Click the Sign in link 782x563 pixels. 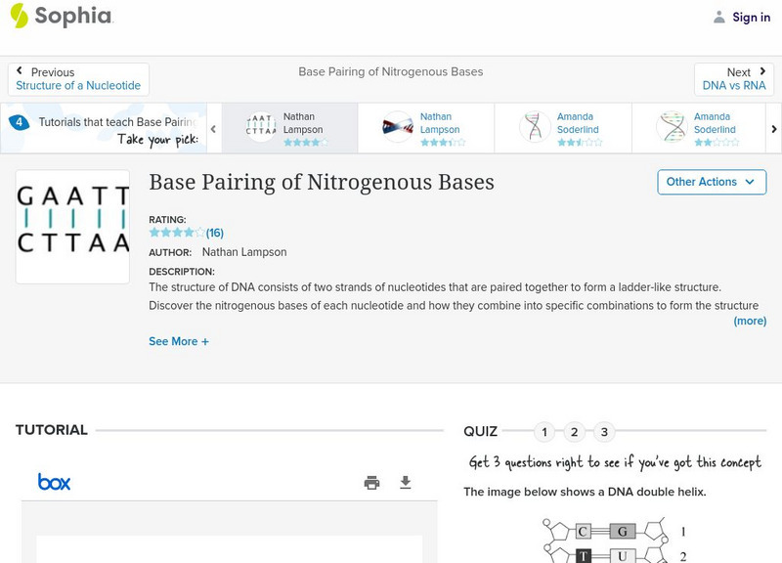click(751, 17)
